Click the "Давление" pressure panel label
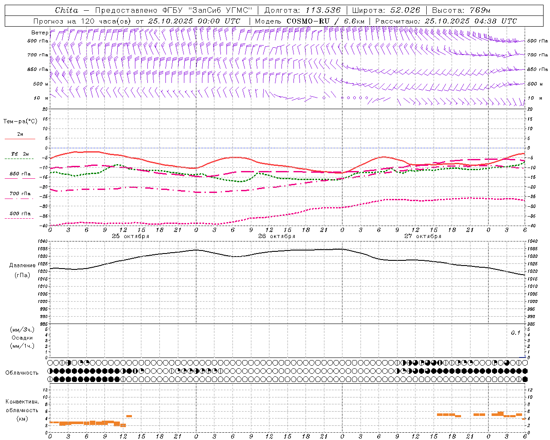 pyautogui.click(x=22, y=266)
